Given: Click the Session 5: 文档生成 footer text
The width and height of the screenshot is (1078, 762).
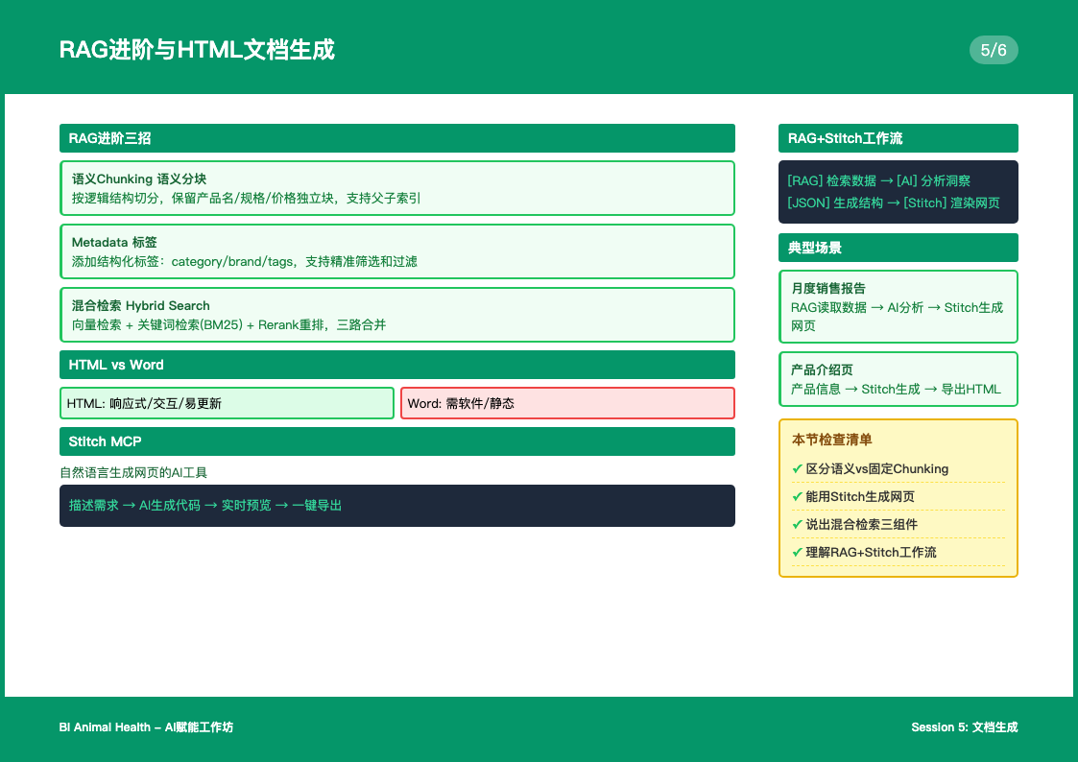Looking at the screenshot, I should [x=964, y=727].
